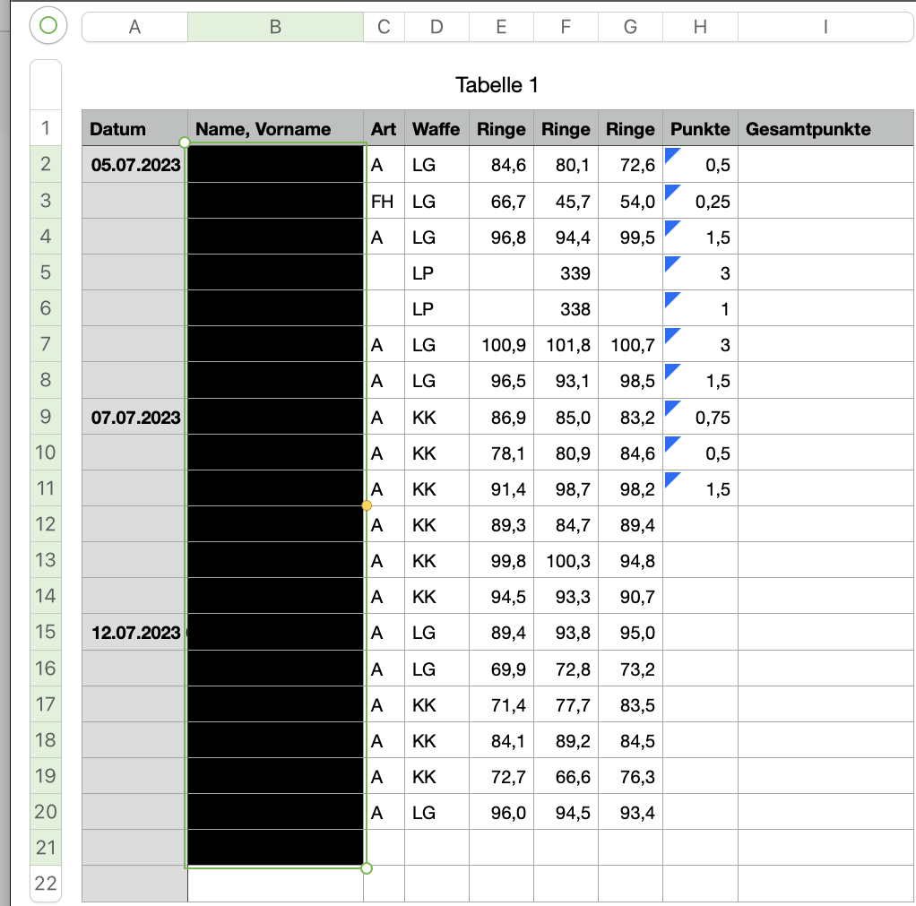Viewport: 916px width, 906px height.
Task: Select the 'Punkte' header cell
Action: (x=700, y=128)
